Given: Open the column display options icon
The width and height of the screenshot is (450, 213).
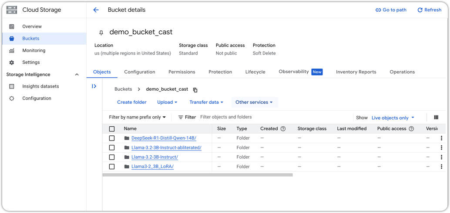Looking at the screenshot, I should pyautogui.click(x=436, y=117).
